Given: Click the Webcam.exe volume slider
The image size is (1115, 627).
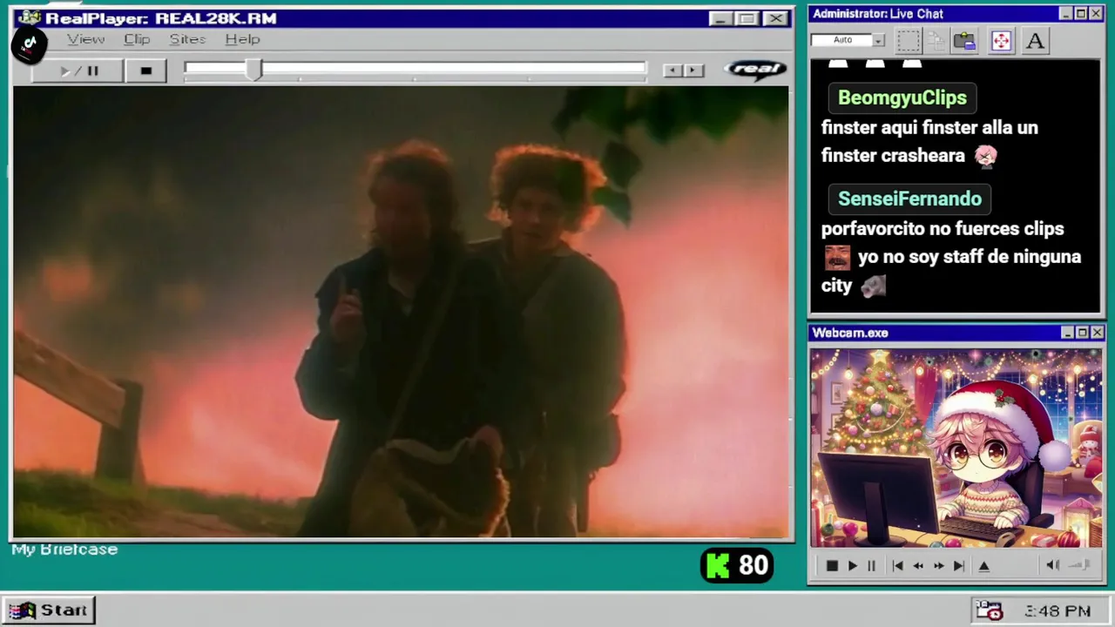Looking at the screenshot, I should click(1080, 565).
